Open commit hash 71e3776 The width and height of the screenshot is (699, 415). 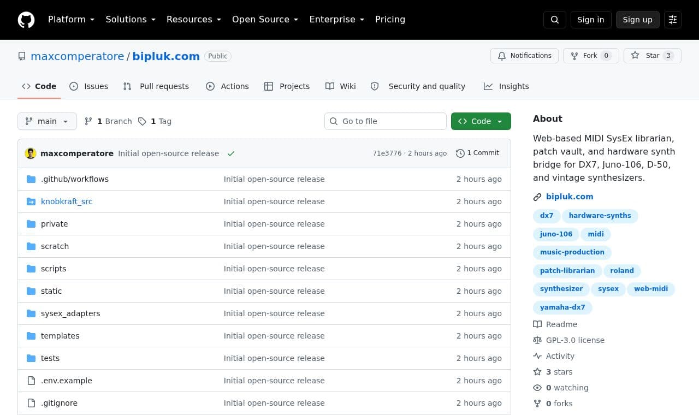coord(387,153)
